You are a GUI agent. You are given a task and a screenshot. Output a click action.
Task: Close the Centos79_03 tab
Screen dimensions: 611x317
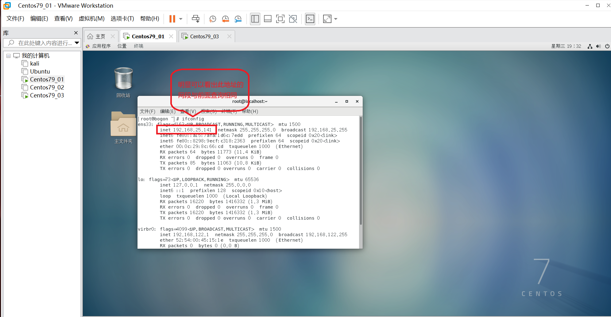[x=229, y=36]
